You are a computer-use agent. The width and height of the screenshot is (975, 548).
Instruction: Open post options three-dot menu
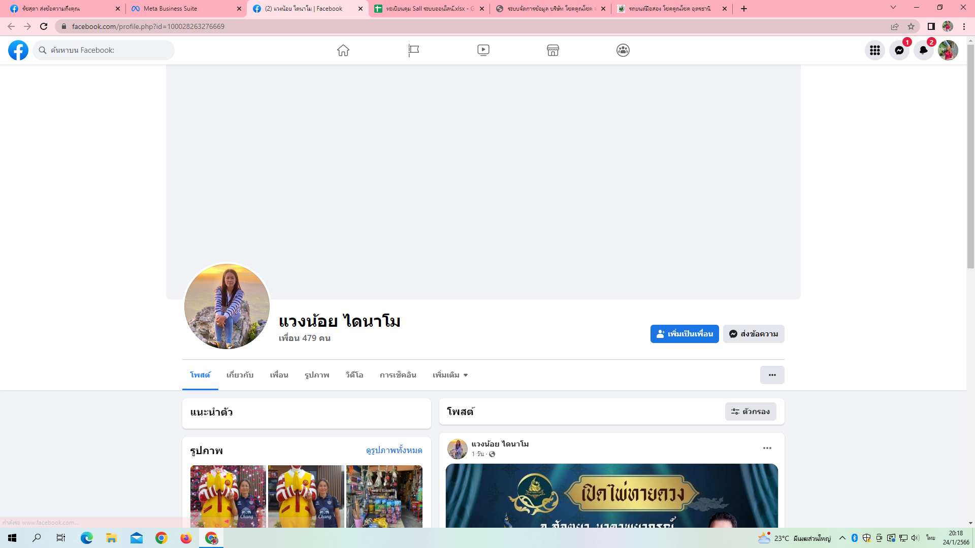click(767, 448)
